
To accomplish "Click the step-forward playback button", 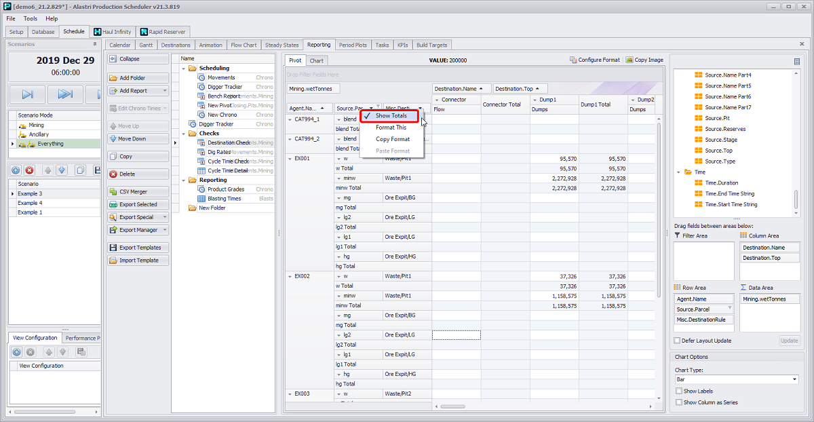I will [27, 94].
